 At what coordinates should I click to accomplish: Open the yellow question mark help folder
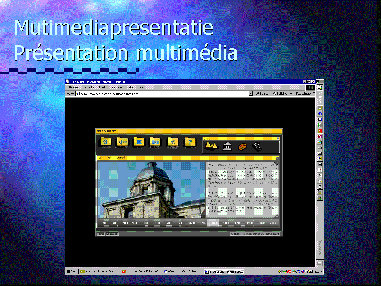click(x=189, y=142)
